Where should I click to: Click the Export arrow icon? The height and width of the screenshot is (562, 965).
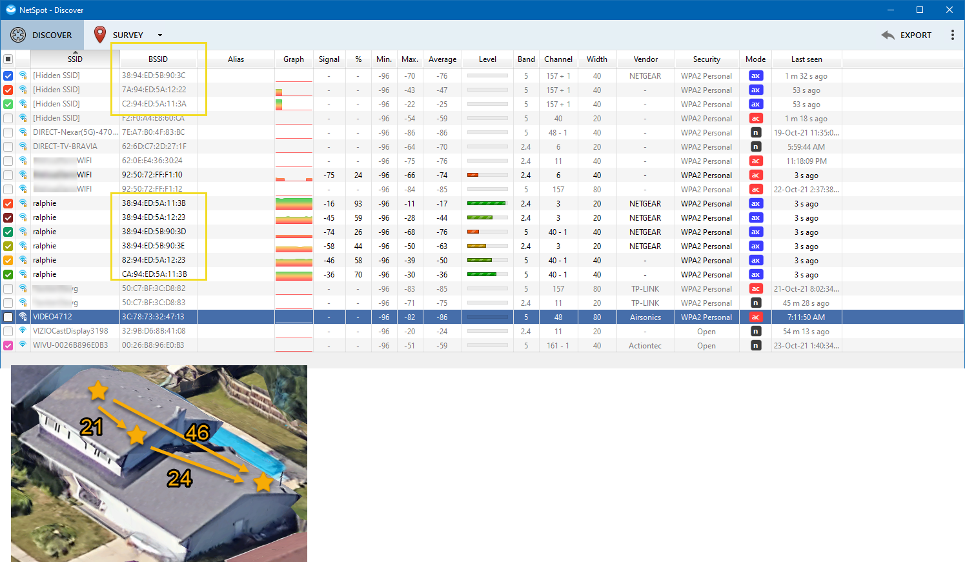pos(888,35)
